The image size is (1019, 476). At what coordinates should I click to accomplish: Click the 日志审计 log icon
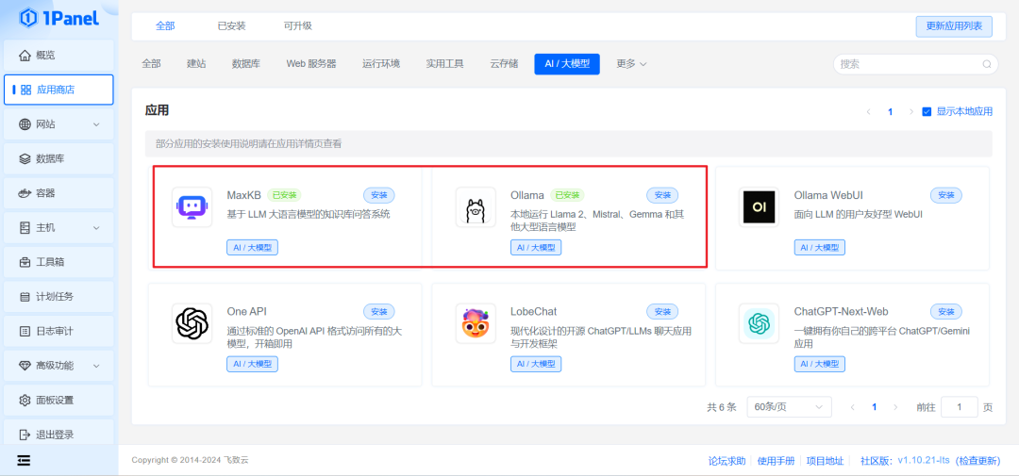pyautogui.click(x=25, y=331)
